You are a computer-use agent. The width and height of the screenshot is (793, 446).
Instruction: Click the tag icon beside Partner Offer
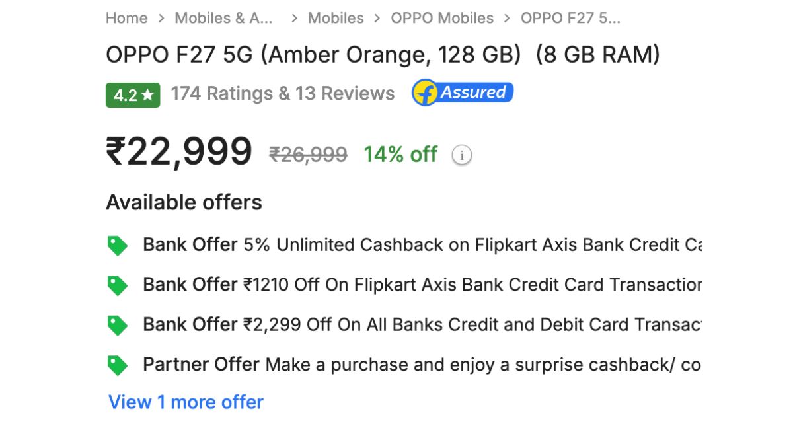coord(118,365)
